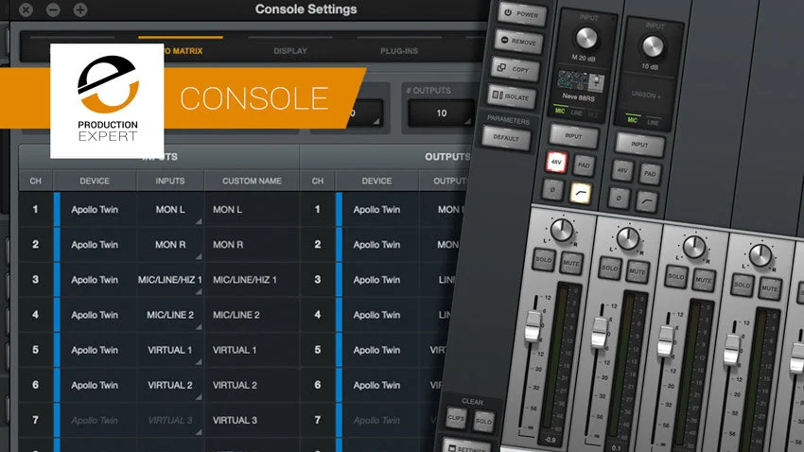Click the pan knob on first mixer channel
804x452 pixels.
tap(562, 230)
